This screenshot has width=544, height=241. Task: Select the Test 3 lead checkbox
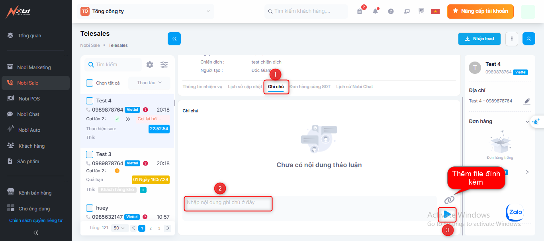point(90,154)
